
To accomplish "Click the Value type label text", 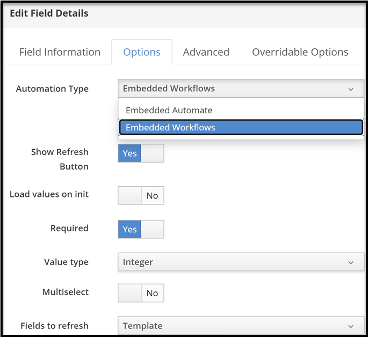I will click(x=66, y=262).
